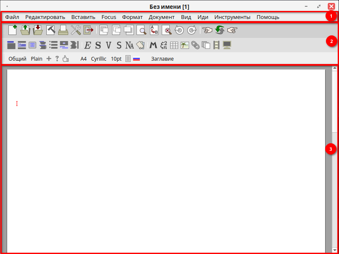Click the vertical scrollbar of the document
The width and height of the screenshot is (339, 254).
coord(334,160)
